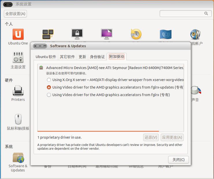Click the AMD Seymour Radeon device name
Screen dimensions: 214x179
coord(115,68)
